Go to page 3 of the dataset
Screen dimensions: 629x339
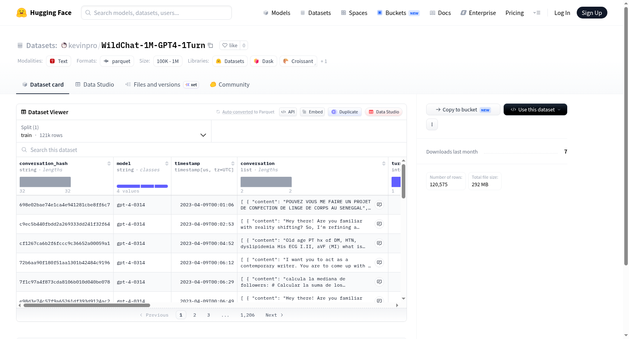point(208,315)
